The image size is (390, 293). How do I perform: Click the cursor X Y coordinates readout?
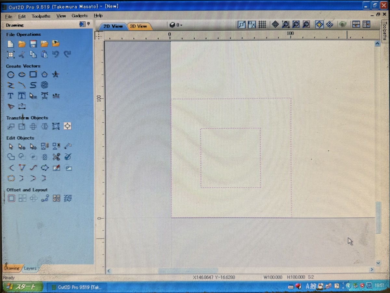coord(214,277)
